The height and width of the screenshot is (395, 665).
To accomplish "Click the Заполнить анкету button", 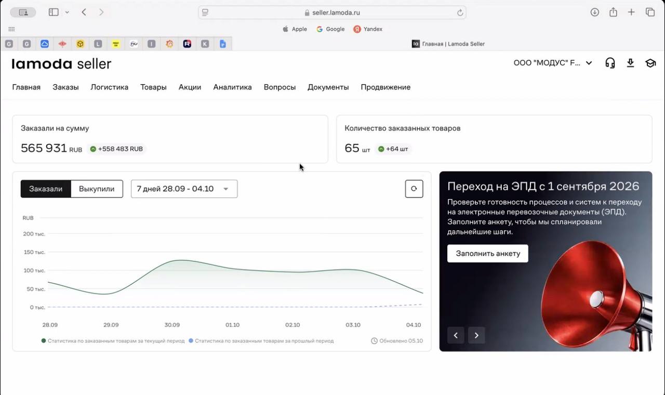I will (x=488, y=254).
